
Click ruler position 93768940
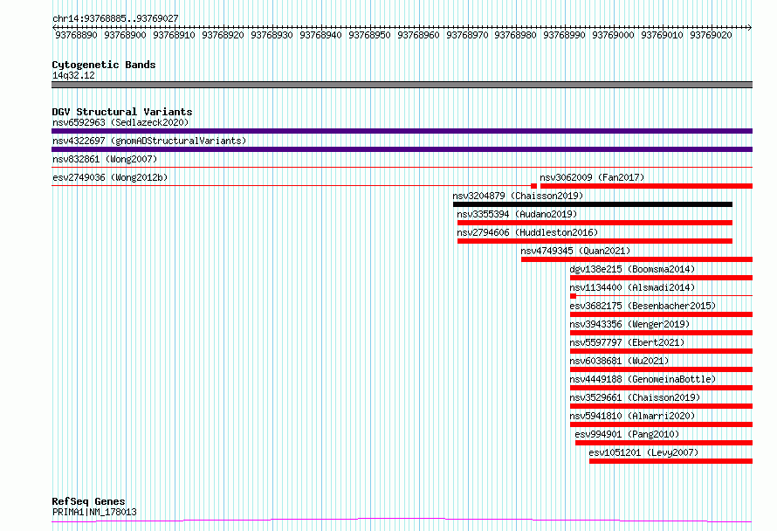coord(320,35)
